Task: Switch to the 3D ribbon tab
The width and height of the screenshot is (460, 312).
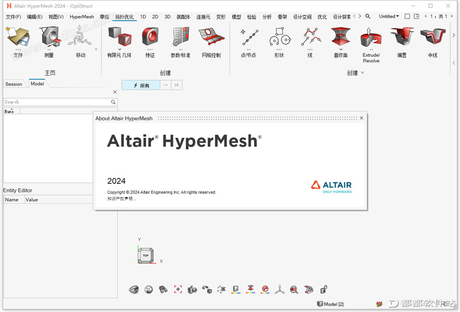Action: (167, 17)
